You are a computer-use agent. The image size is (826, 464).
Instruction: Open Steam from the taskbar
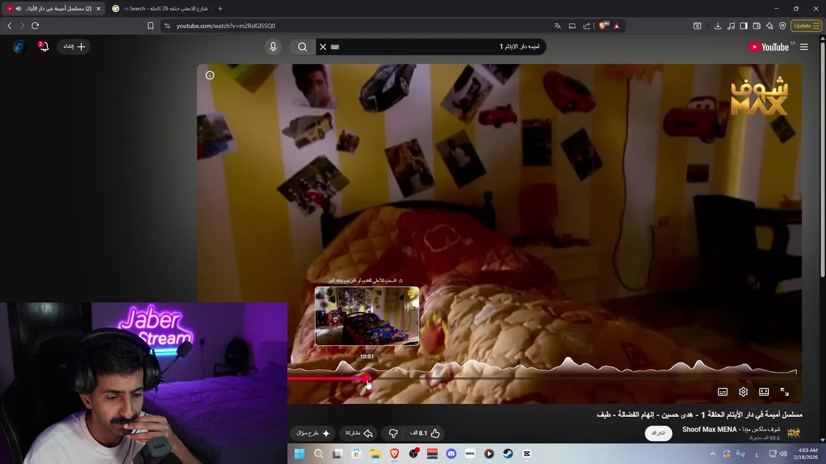(x=508, y=454)
